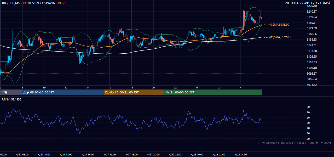Click hour tick 14 under price chart

pos(88,88)
